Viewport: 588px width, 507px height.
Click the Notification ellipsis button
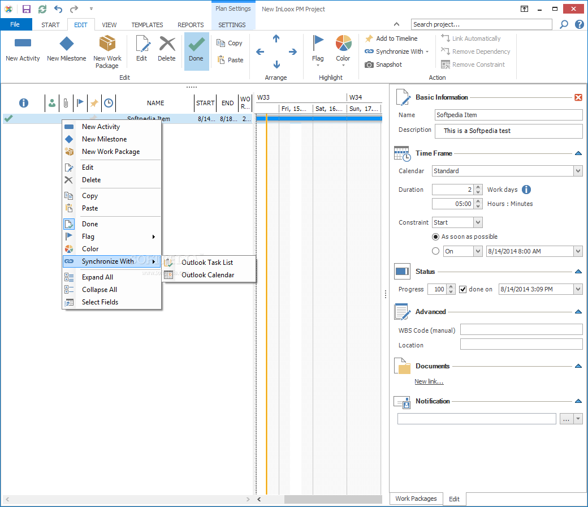567,419
